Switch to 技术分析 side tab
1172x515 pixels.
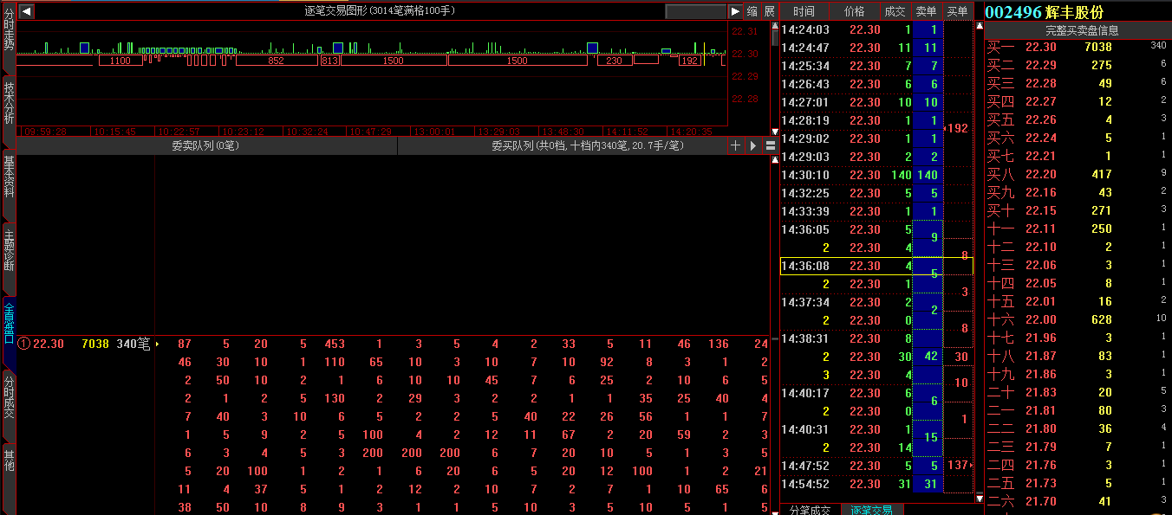tap(9, 102)
